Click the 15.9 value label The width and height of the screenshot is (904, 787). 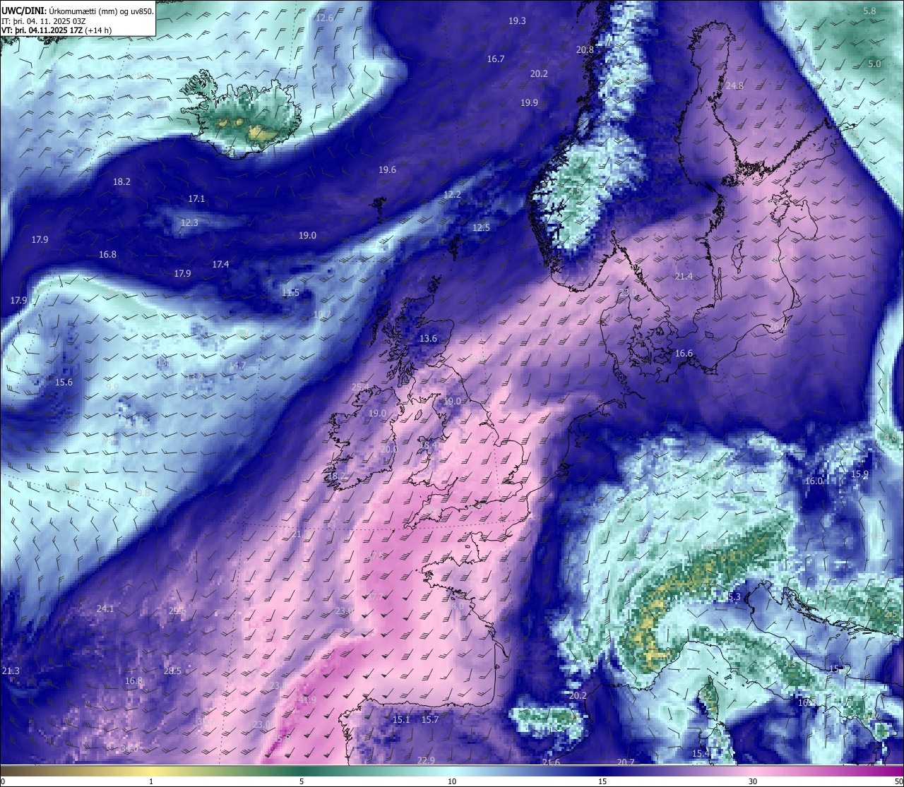pos(860,474)
